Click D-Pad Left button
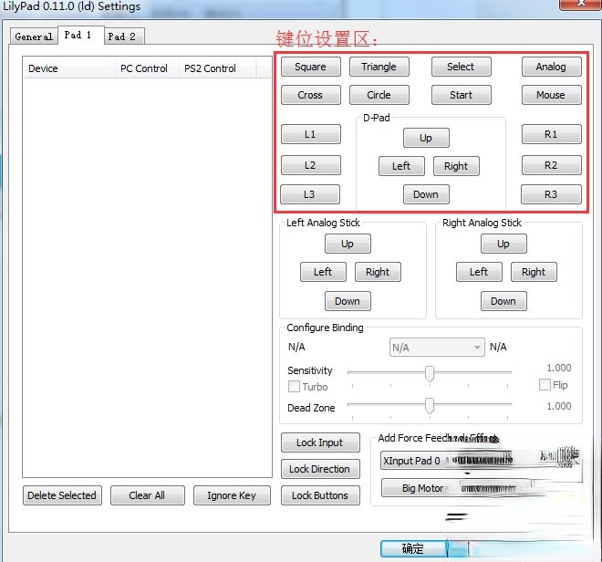Viewport: 602px width, 562px height. pyautogui.click(x=401, y=166)
